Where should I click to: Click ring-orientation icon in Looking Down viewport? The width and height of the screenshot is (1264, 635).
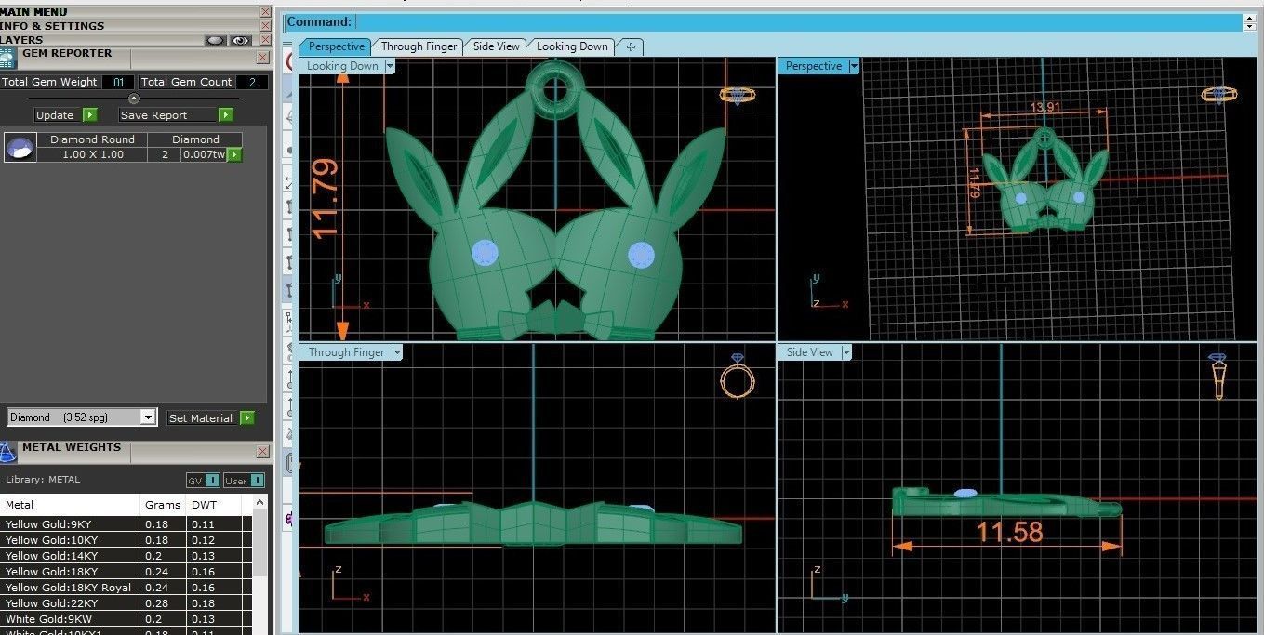[737, 95]
